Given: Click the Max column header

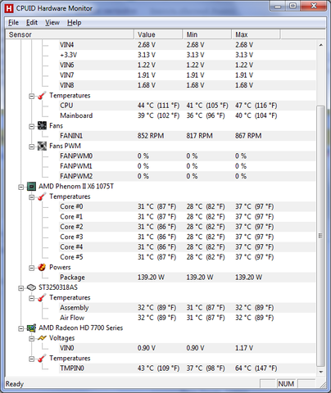Looking at the screenshot, I should tap(256, 34).
